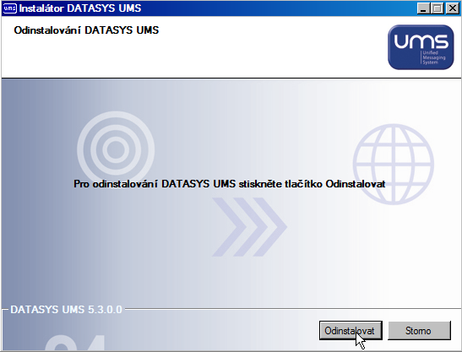Open the UMS system menu icon in title bar
This screenshot has width=462, height=352.
[x=9, y=8]
